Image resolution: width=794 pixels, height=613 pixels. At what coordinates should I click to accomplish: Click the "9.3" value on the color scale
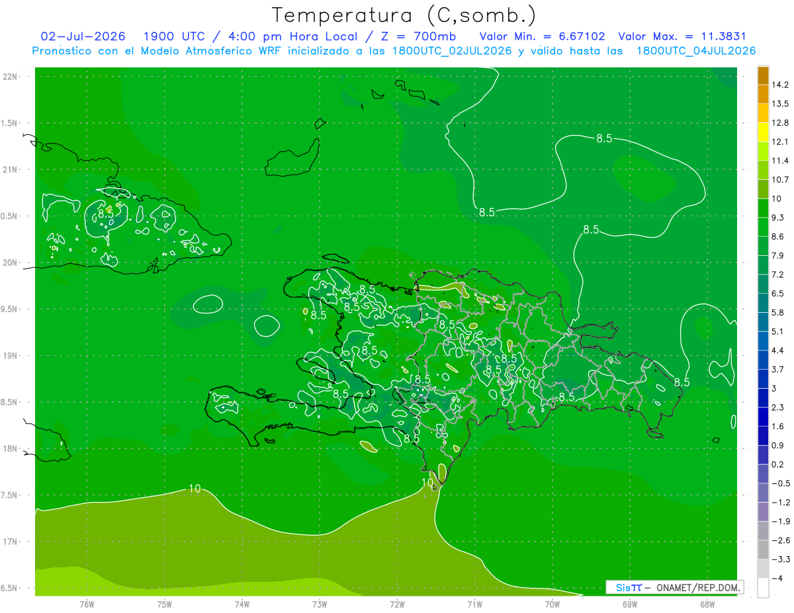(x=777, y=218)
